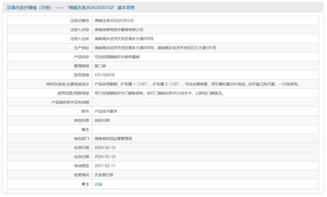Click the intended use description text
This screenshot has width=327, height=197.
[159, 93]
